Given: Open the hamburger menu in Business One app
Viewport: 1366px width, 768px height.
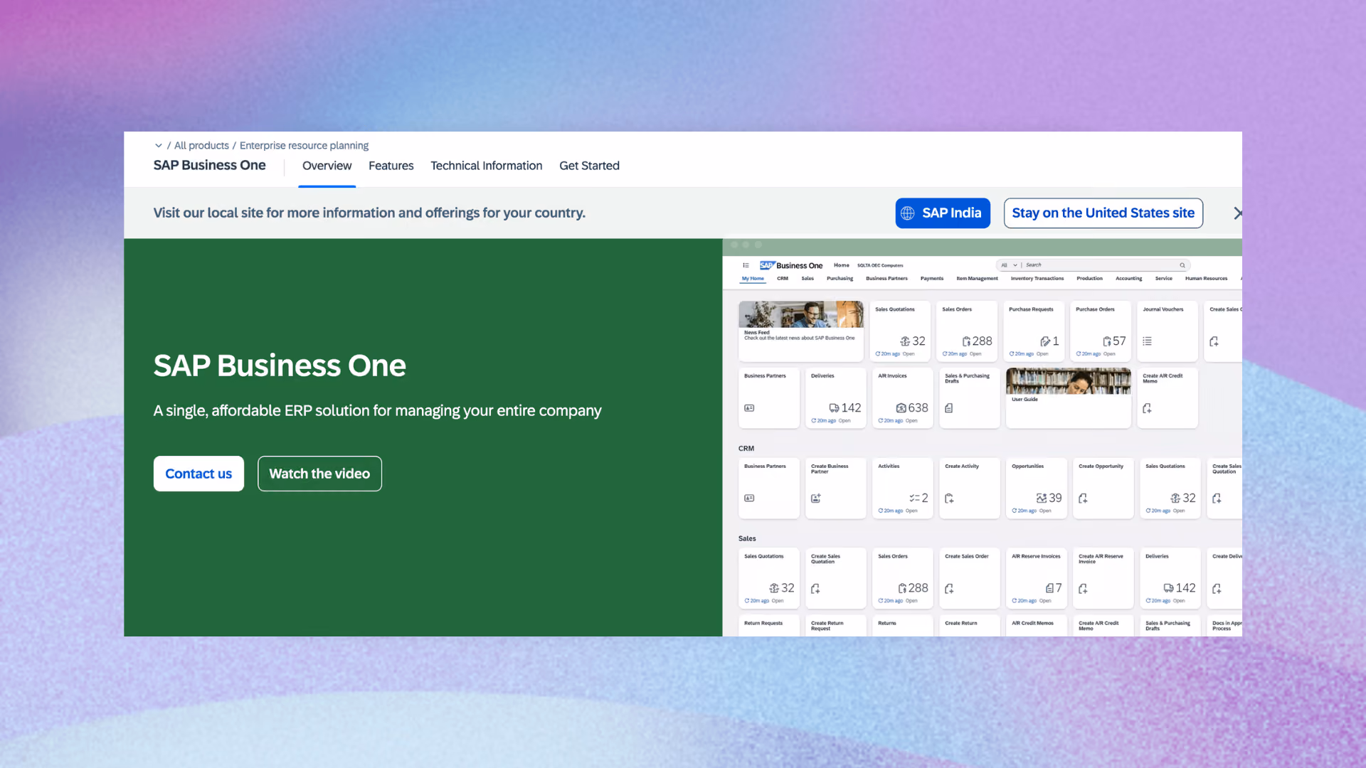Looking at the screenshot, I should [746, 265].
